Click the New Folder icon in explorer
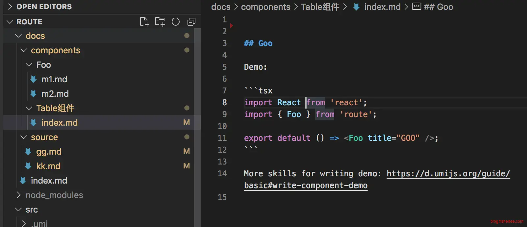527x227 pixels. pos(160,22)
